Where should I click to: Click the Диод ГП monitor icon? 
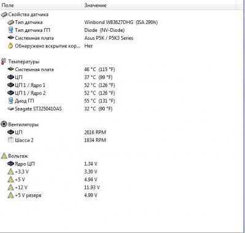tap(10, 101)
